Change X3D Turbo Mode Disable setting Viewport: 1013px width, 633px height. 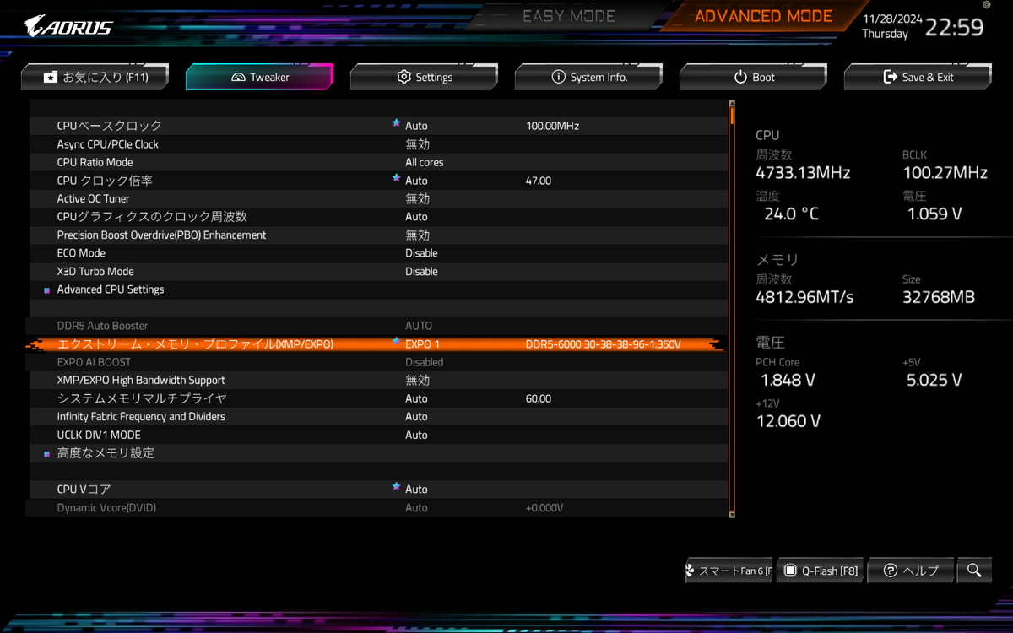(x=421, y=272)
